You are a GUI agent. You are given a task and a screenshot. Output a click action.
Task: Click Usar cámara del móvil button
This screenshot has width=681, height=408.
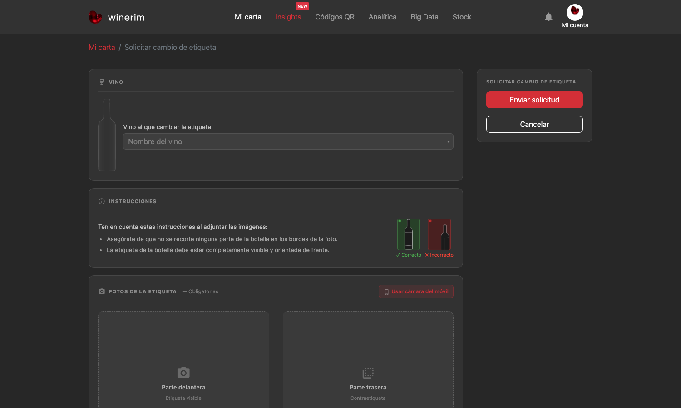click(416, 291)
